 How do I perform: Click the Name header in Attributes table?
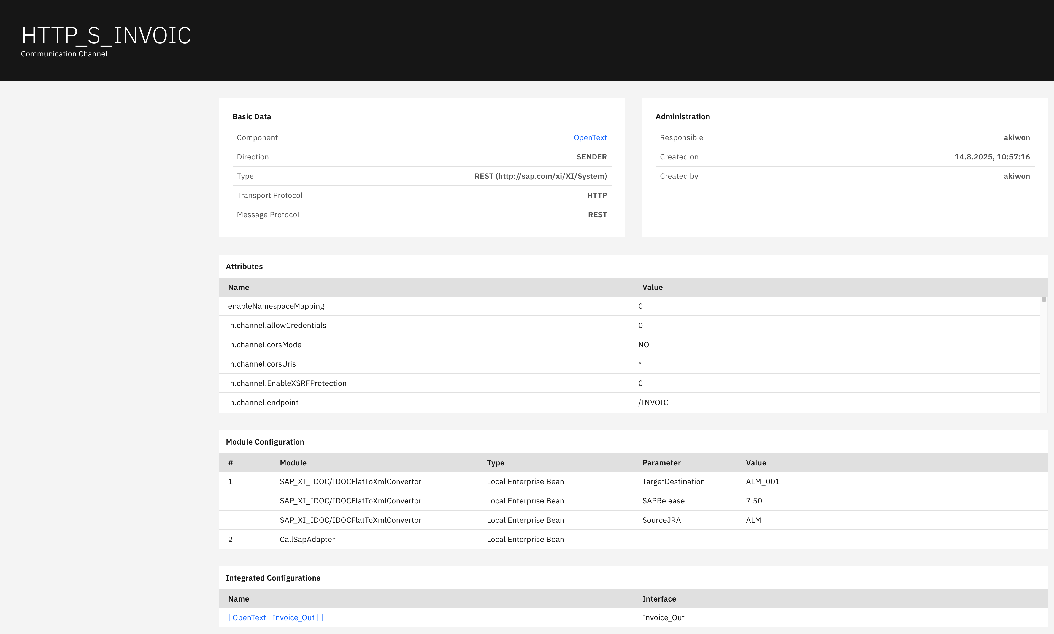(238, 288)
